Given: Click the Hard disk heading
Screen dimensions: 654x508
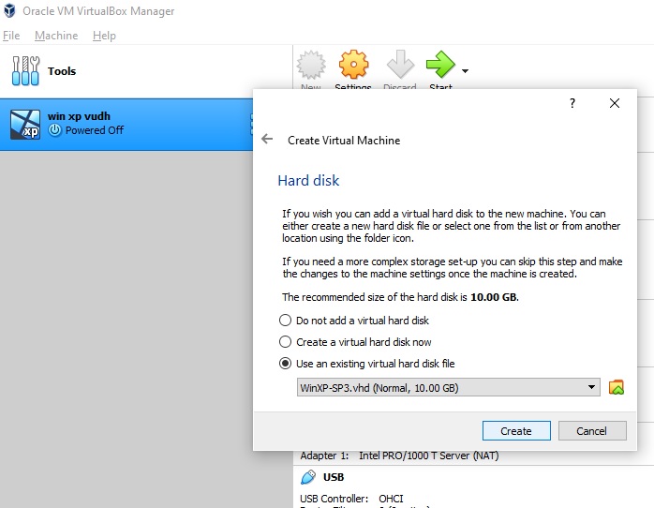Looking at the screenshot, I should (x=308, y=181).
